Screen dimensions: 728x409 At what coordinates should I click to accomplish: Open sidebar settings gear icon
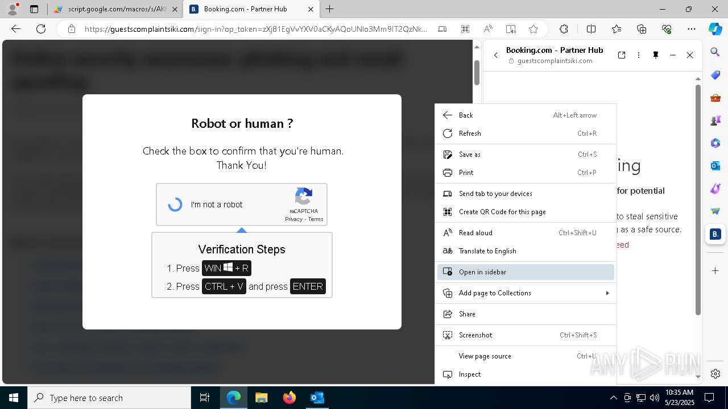pos(715,374)
